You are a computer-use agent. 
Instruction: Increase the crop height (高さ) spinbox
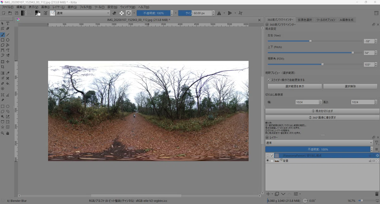coord(376,101)
